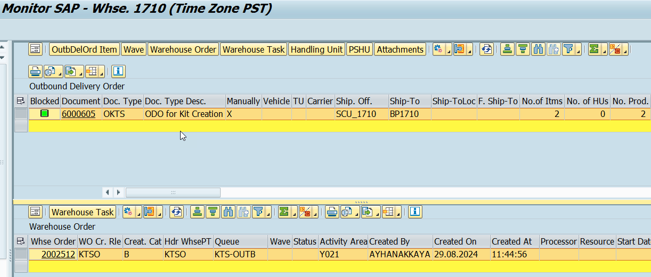Screen dimensions: 651x277
Task: Sort descending in the Outbound Delivery Order toolbar
Action: point(523,49)
